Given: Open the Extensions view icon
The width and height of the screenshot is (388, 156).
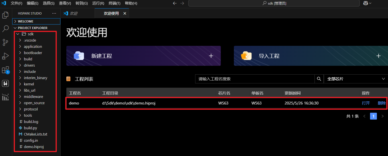Looking at the screenshot, I should 5,70.
